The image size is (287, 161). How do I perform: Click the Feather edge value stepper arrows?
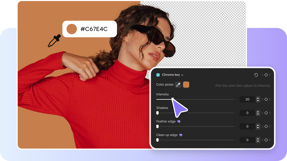point(258,126)
